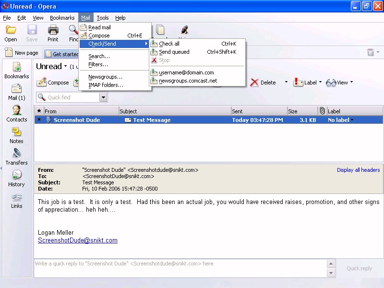Click the Compose pencil icon in mail toolbar
Viewport: 384px width, 288px height.
tap(41, 82)
